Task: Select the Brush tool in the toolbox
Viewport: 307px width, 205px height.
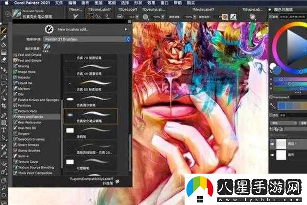Action: point(4,30)
